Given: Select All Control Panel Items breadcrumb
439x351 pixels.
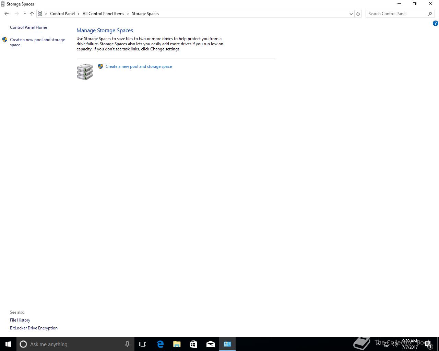Looking at the screenshot, I should coord(103,14).
